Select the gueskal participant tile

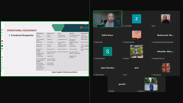click(x=122, y=84)
